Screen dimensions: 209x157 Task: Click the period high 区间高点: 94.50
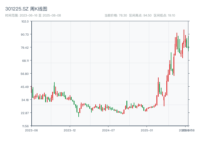click(x=140, y=15)
